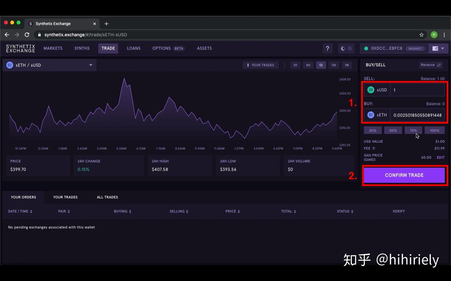Open the Chrome profile avatar R
This screenshot has width=451, height=281.
434,35
